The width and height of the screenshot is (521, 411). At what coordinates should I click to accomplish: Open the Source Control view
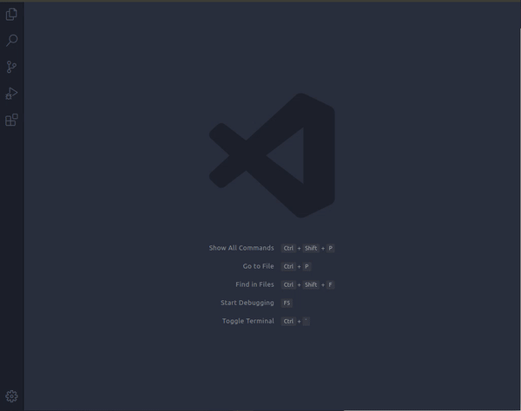click(x=11, y=67)
